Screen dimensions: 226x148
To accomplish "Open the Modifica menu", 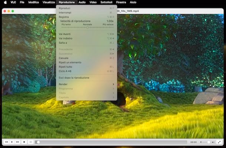I will pyautogui.click(x=33, y=2).
